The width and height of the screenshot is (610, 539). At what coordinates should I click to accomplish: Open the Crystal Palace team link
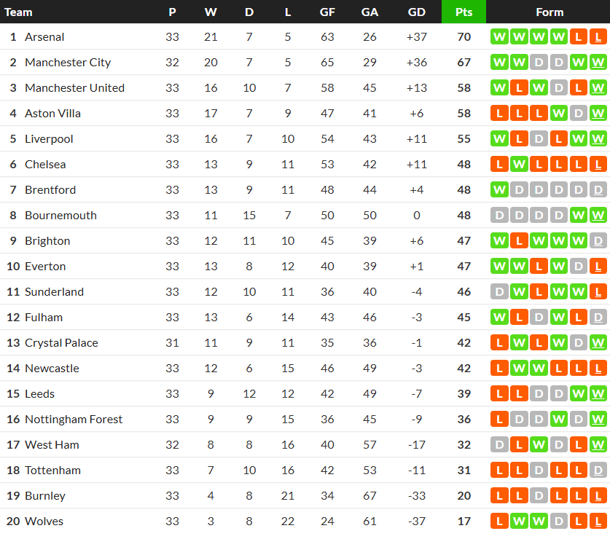coord(61,342)
